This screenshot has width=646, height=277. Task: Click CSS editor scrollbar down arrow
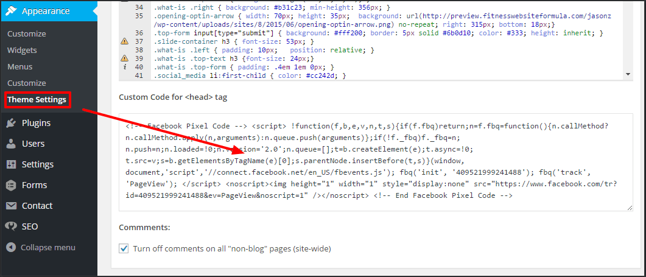point(628,74)
